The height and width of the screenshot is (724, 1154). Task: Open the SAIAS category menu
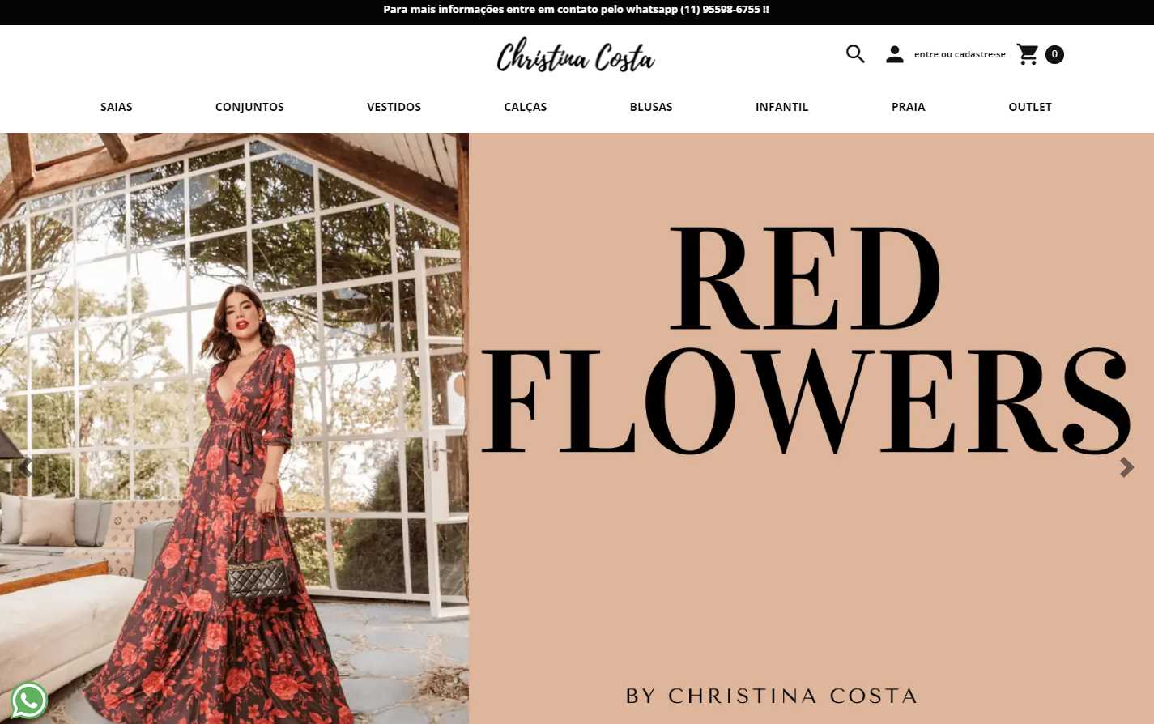pos(117,107)
